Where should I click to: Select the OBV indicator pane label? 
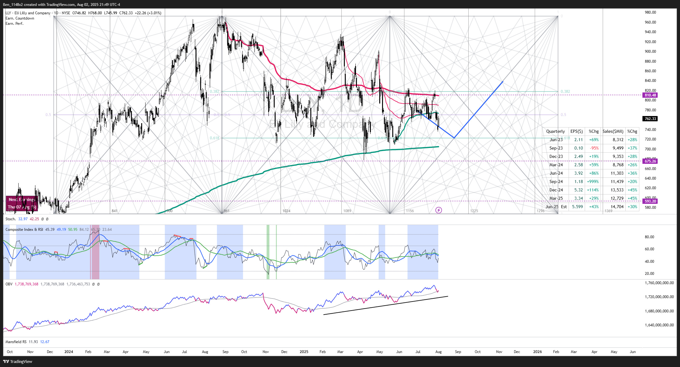[9, 284]
